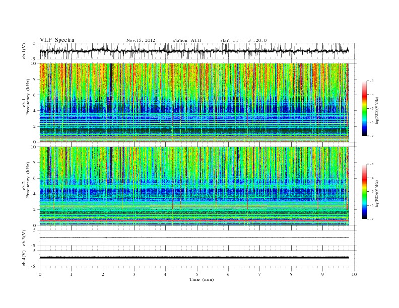
Task: Click the time axis tick label '1'
Action: click(x=71, y=274)
